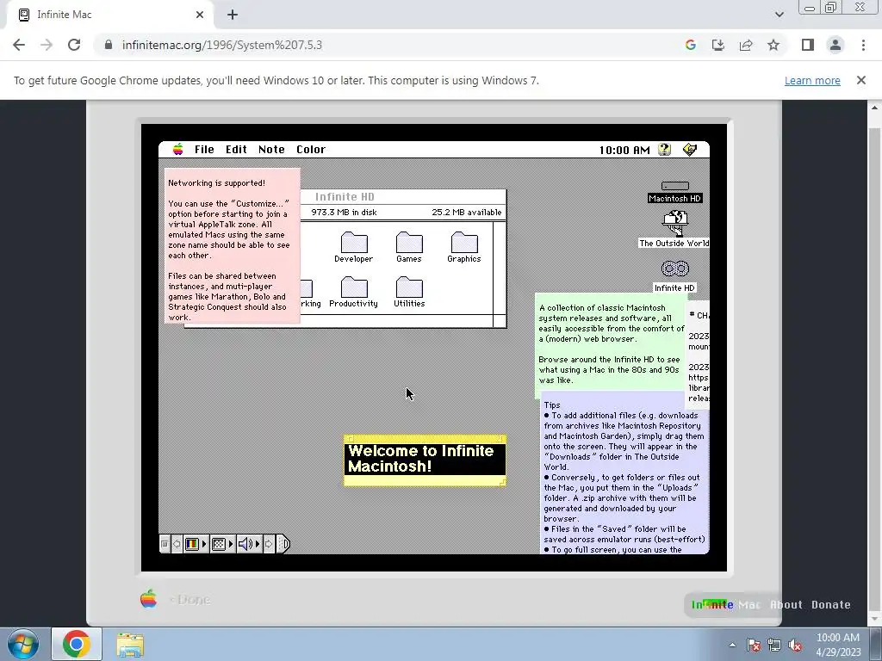882x661 pixels.
Task: Click the install app icon in address bar
Action: pos(718,45)
